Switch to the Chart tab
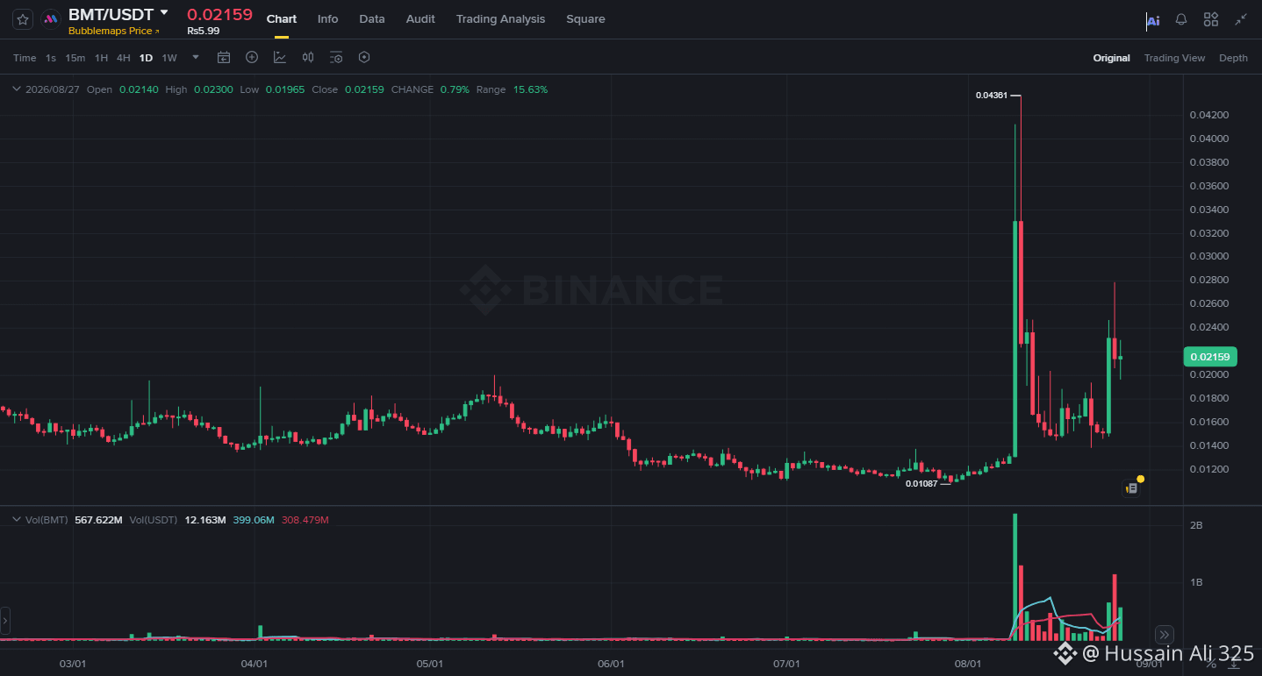 click(282, 19)
